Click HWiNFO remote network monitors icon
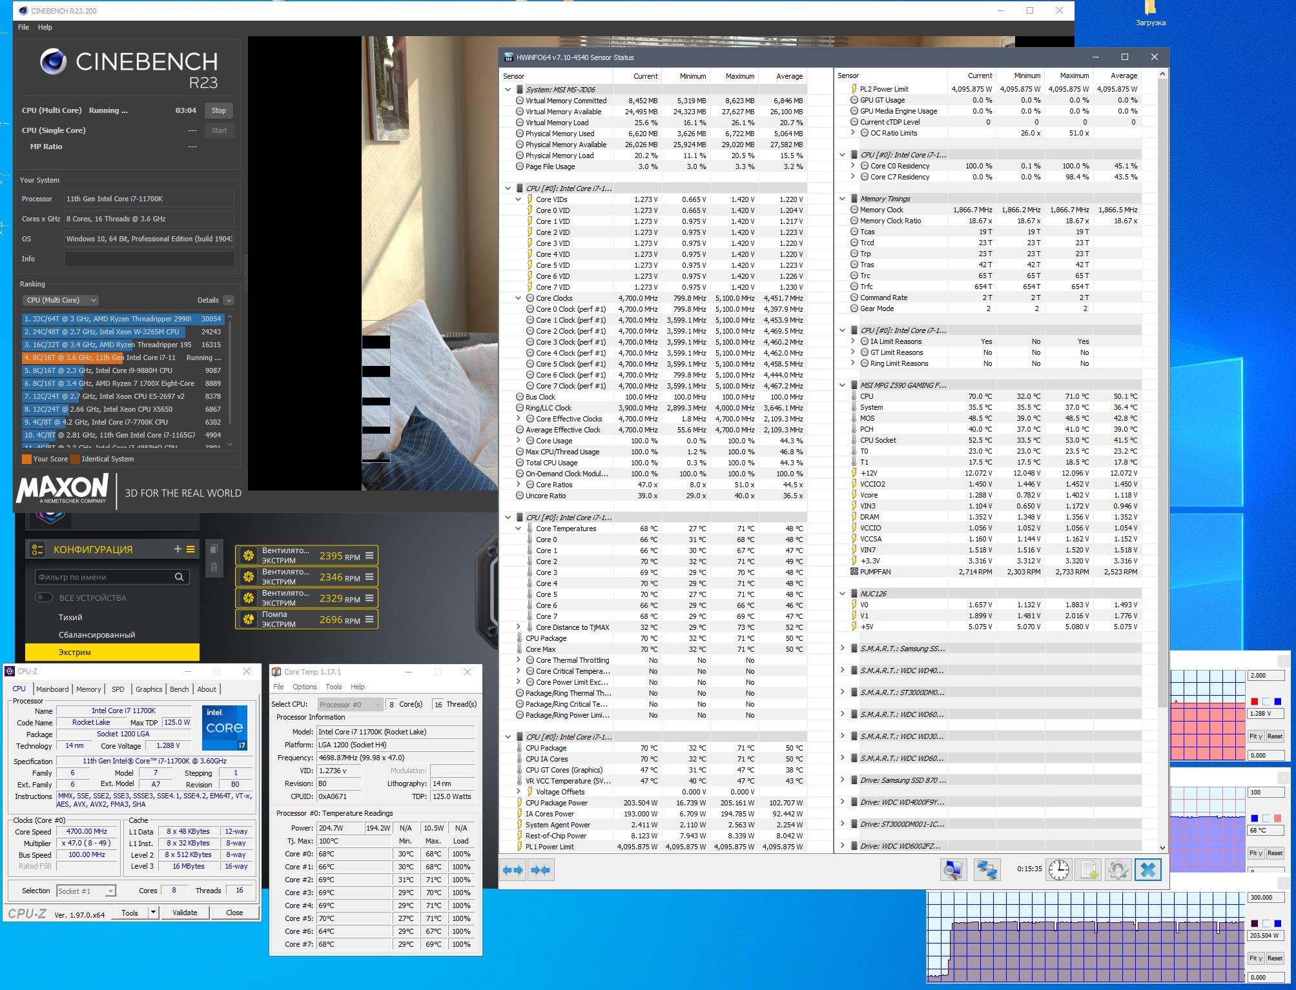 [x=987, y=870]
